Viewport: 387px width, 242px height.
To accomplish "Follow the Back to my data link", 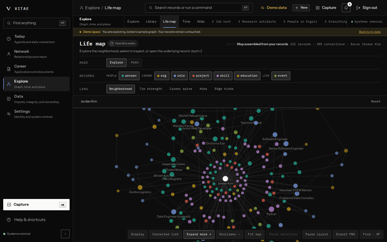I will [x=370, y=32].
